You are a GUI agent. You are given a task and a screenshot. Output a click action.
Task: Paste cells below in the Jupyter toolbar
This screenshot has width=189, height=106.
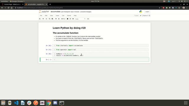click(x=53, y=19)
